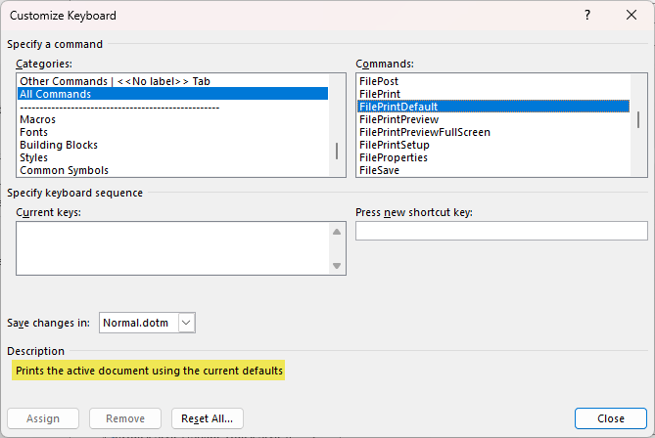Click the Help question mark icon
The width and height of the screenshot is (655, 438).
(587, 16)
